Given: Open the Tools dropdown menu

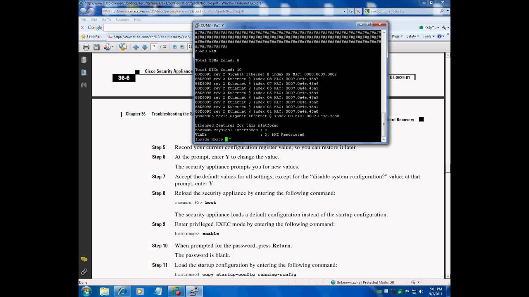Looking at the screenshot, I should tap(428, 36).
